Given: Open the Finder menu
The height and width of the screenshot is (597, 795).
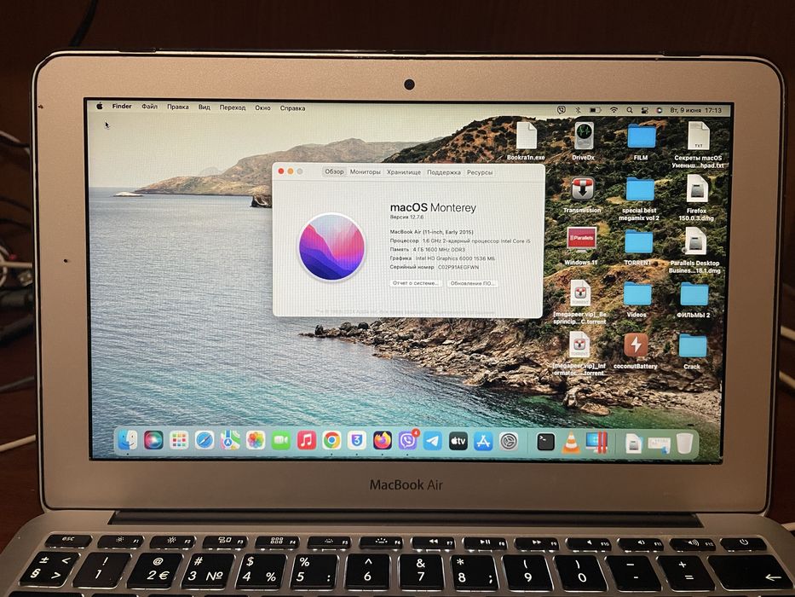Looking at the screenshot, I should tap(122, 106).
